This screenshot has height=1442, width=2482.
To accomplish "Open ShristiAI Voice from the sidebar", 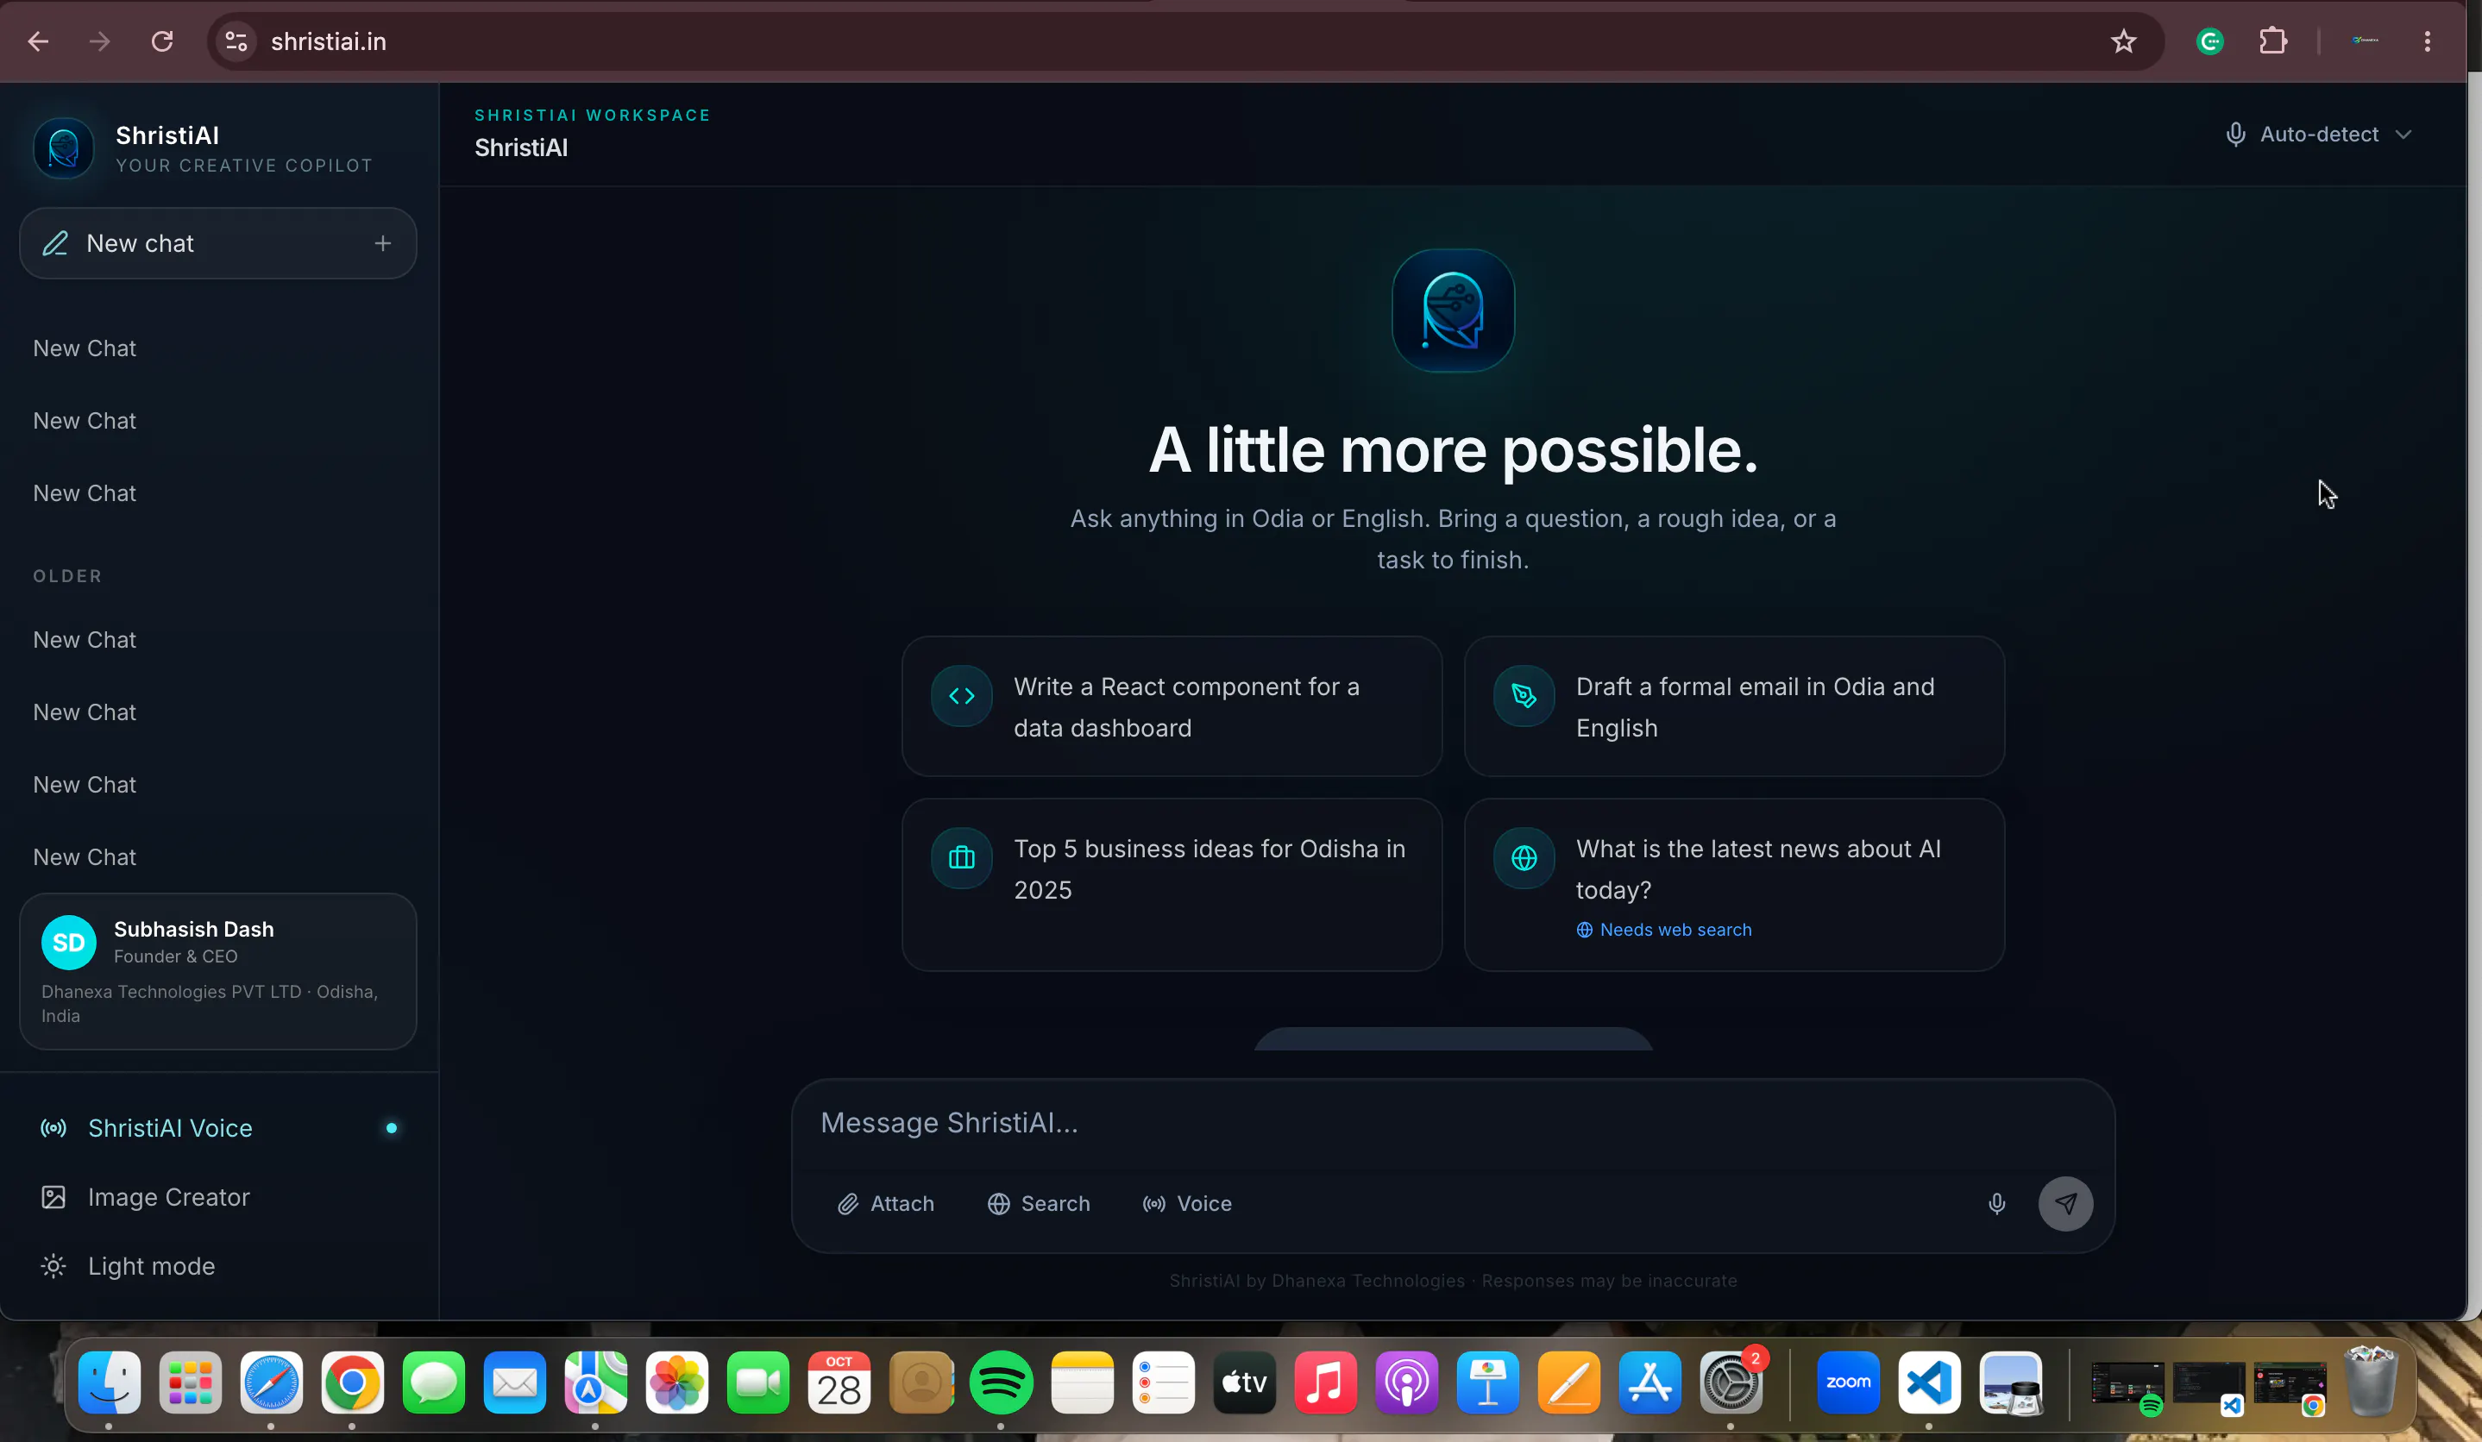I will [x=218, y=1128].
